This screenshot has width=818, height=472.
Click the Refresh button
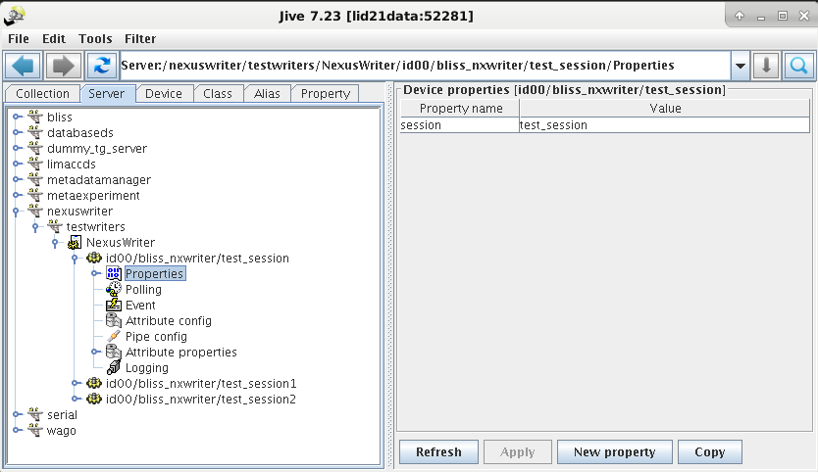click(x=438, y=452)
